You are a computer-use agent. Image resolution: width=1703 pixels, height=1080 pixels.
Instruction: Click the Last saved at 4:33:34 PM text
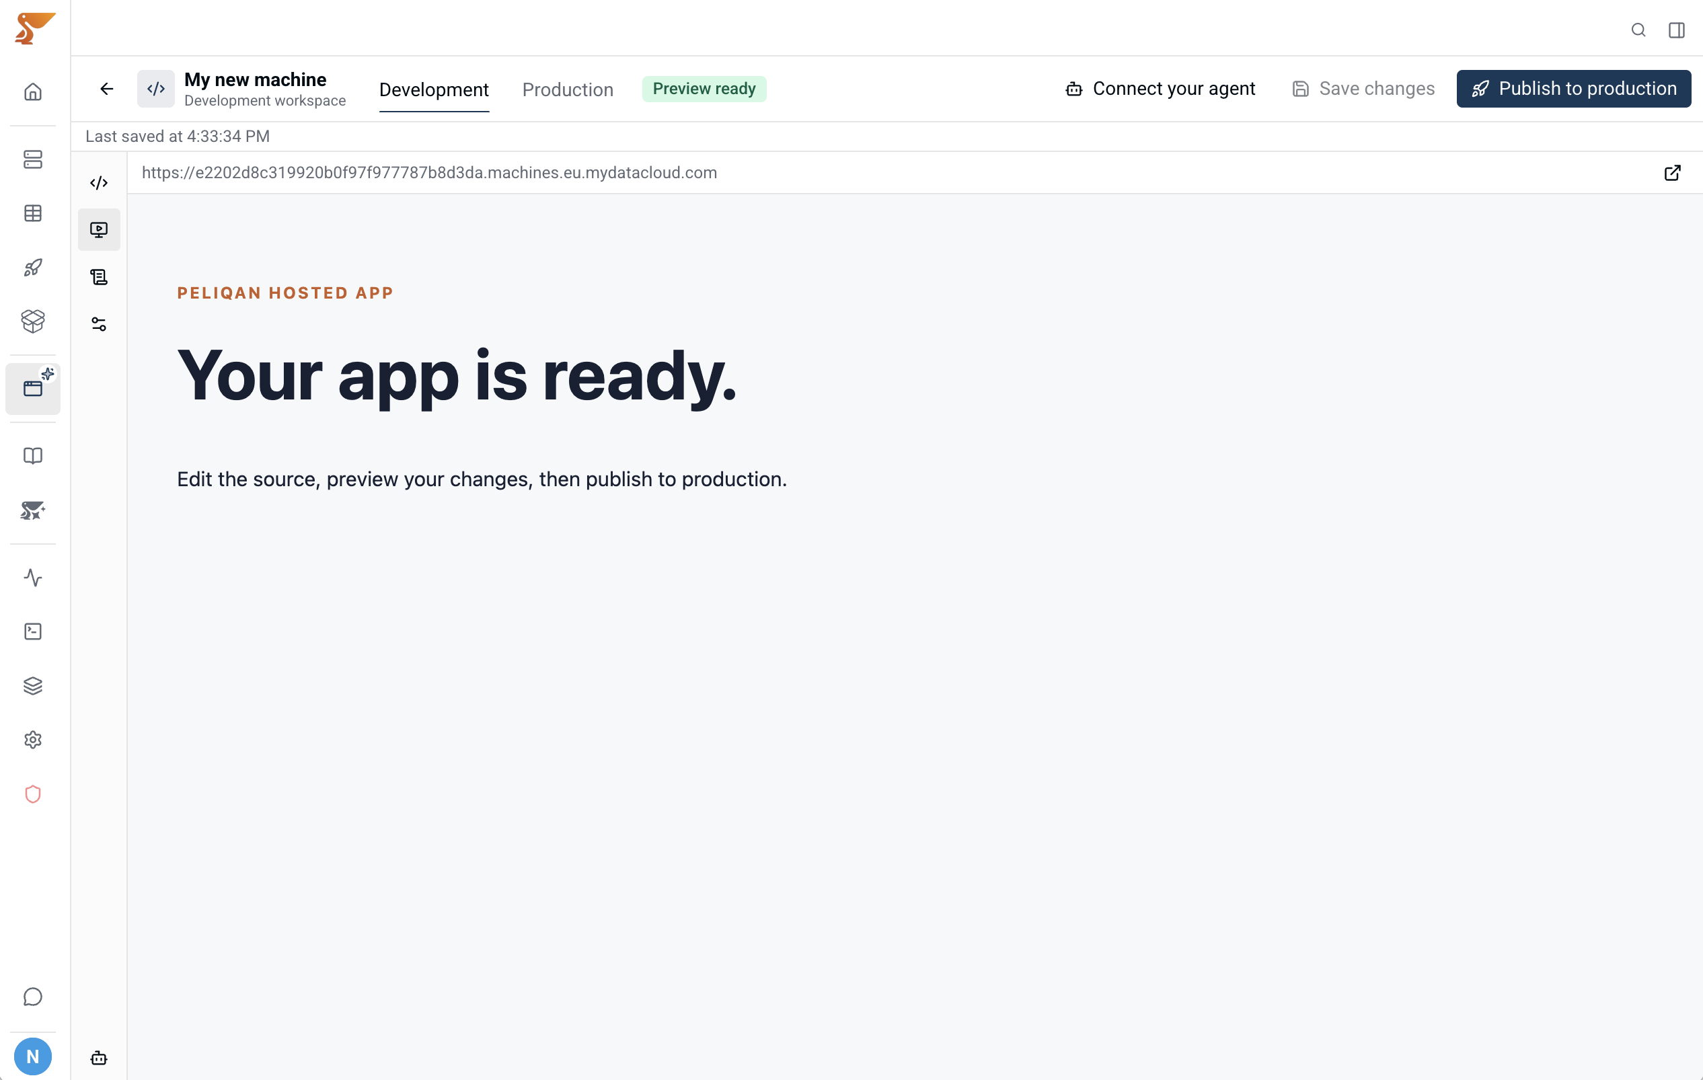point(178,136)
